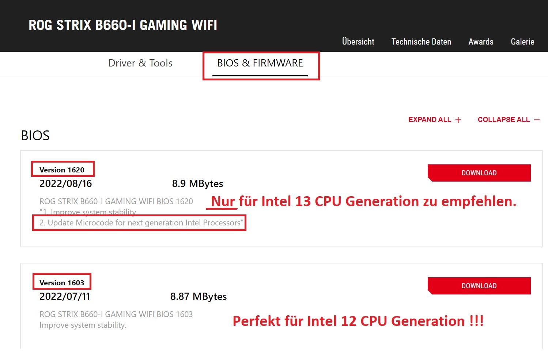Click the 8.87 MBytes file size
The height and width of the screenshot is (354, 548).
(x=199, y=296)
